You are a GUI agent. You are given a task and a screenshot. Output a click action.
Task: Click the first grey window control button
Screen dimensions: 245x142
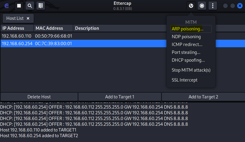225,6
